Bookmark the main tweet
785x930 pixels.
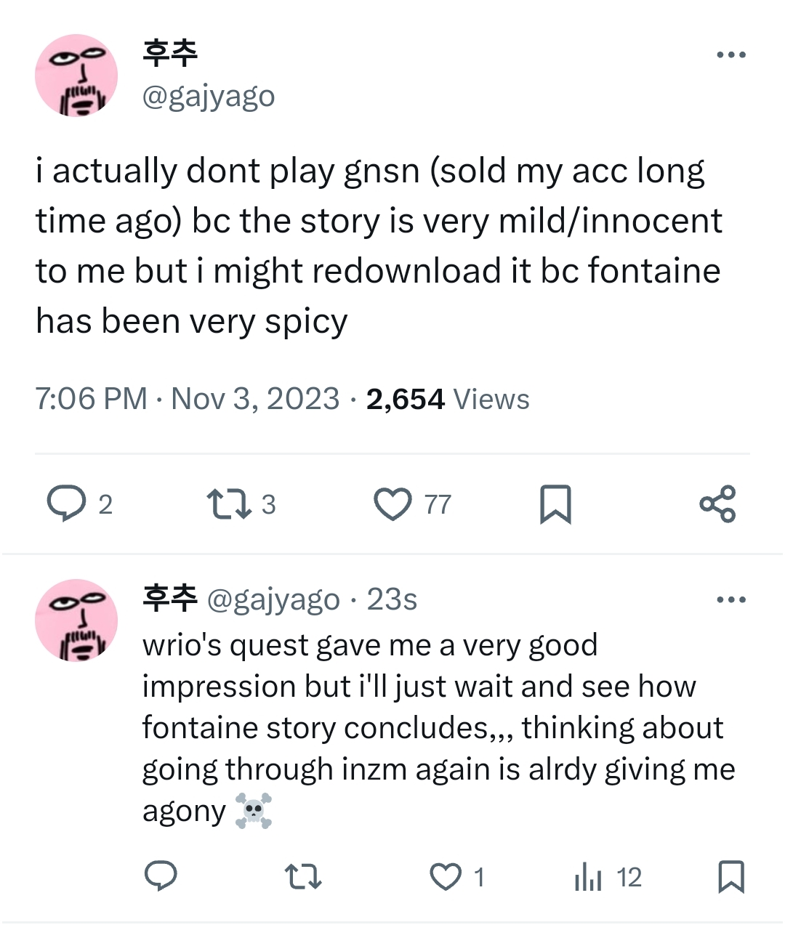(x=555, y=504)
